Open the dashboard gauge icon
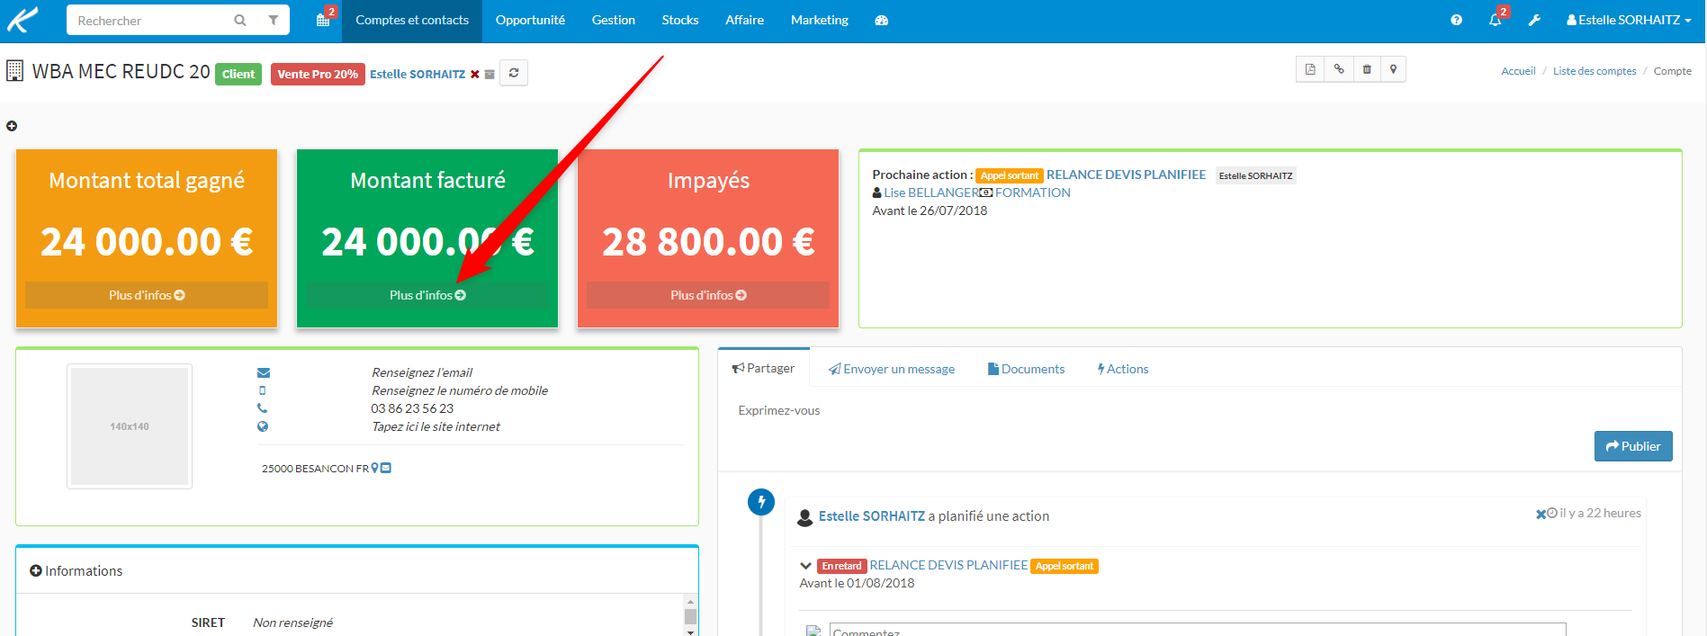The width and height of the screenshot is (1707, 636). coord(882,20)
